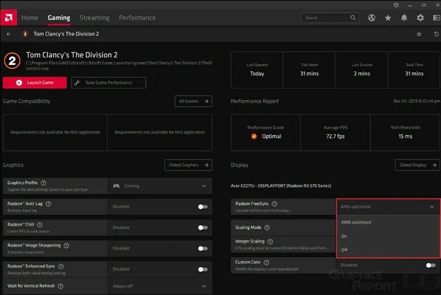Open the notifications bell
This screenshot has width=441, height=295.
point(404,18)
